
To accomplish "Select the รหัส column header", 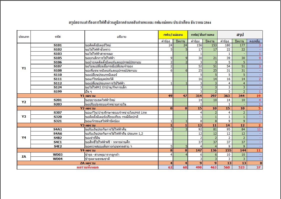I will click(x=58, y=37).
